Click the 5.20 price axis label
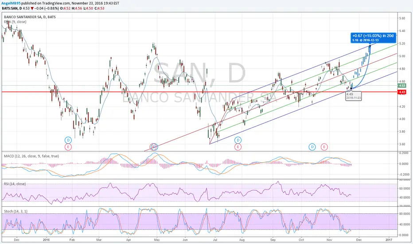The width and height of the screenshot is (413, 244). coord(402,43)
